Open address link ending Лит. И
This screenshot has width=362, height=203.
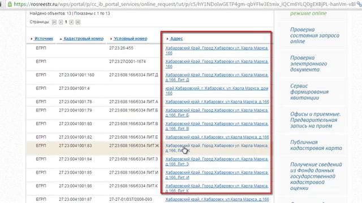point(217,175)
